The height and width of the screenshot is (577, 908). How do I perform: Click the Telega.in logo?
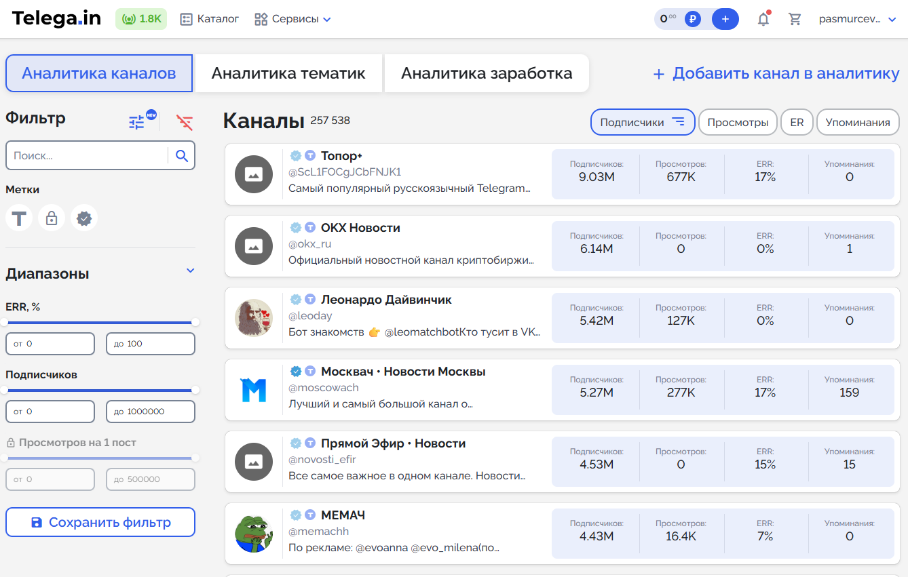[56, 19]
